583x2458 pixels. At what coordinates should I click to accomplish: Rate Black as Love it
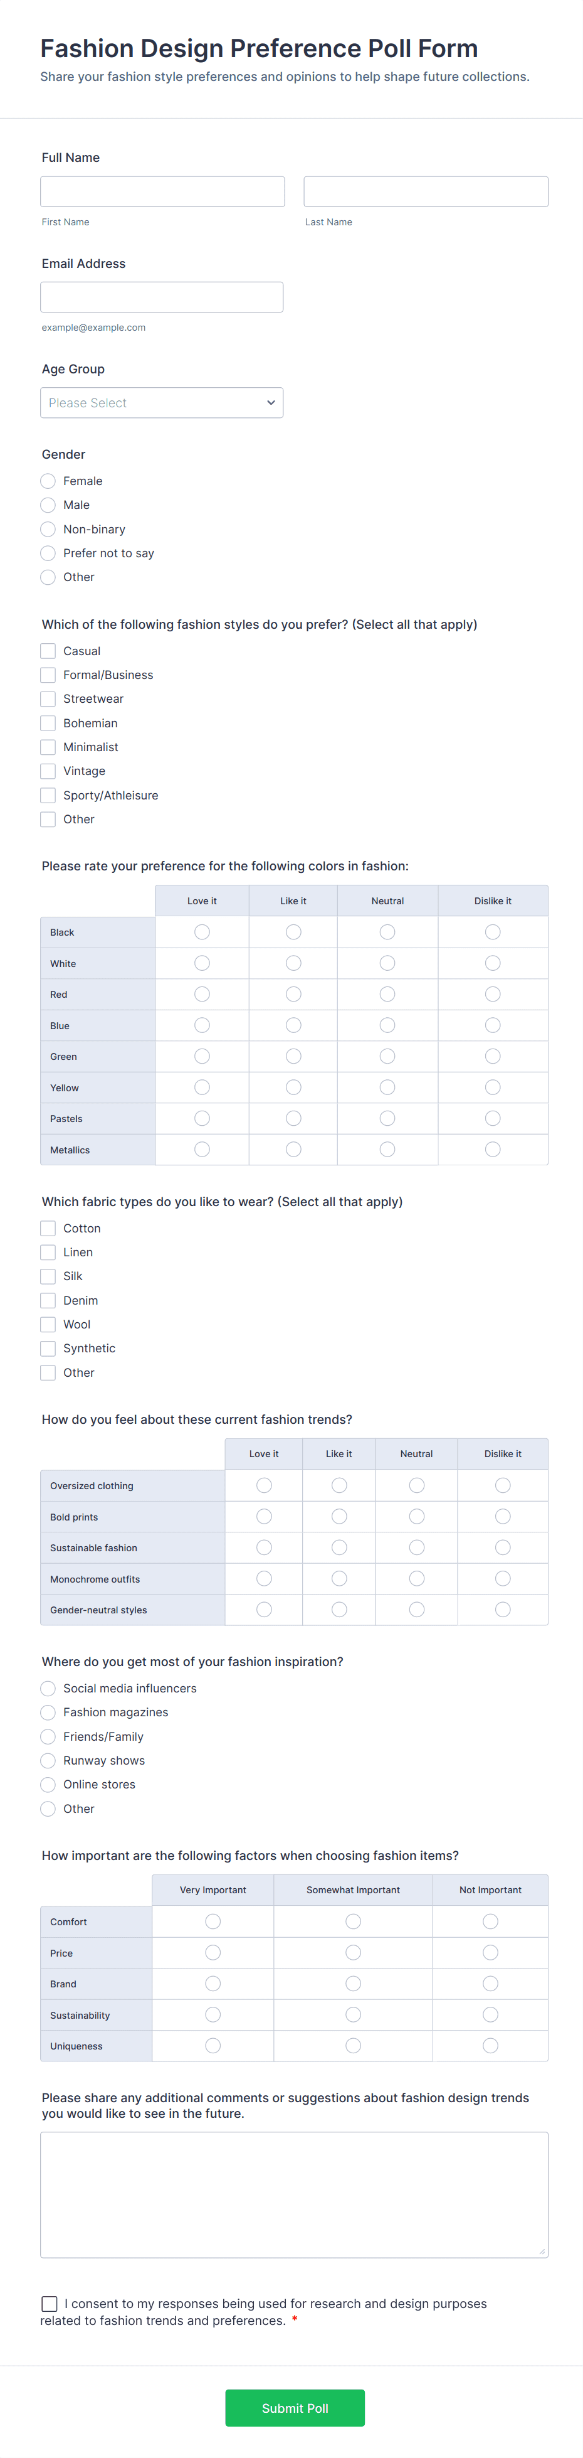coord(202,932)
